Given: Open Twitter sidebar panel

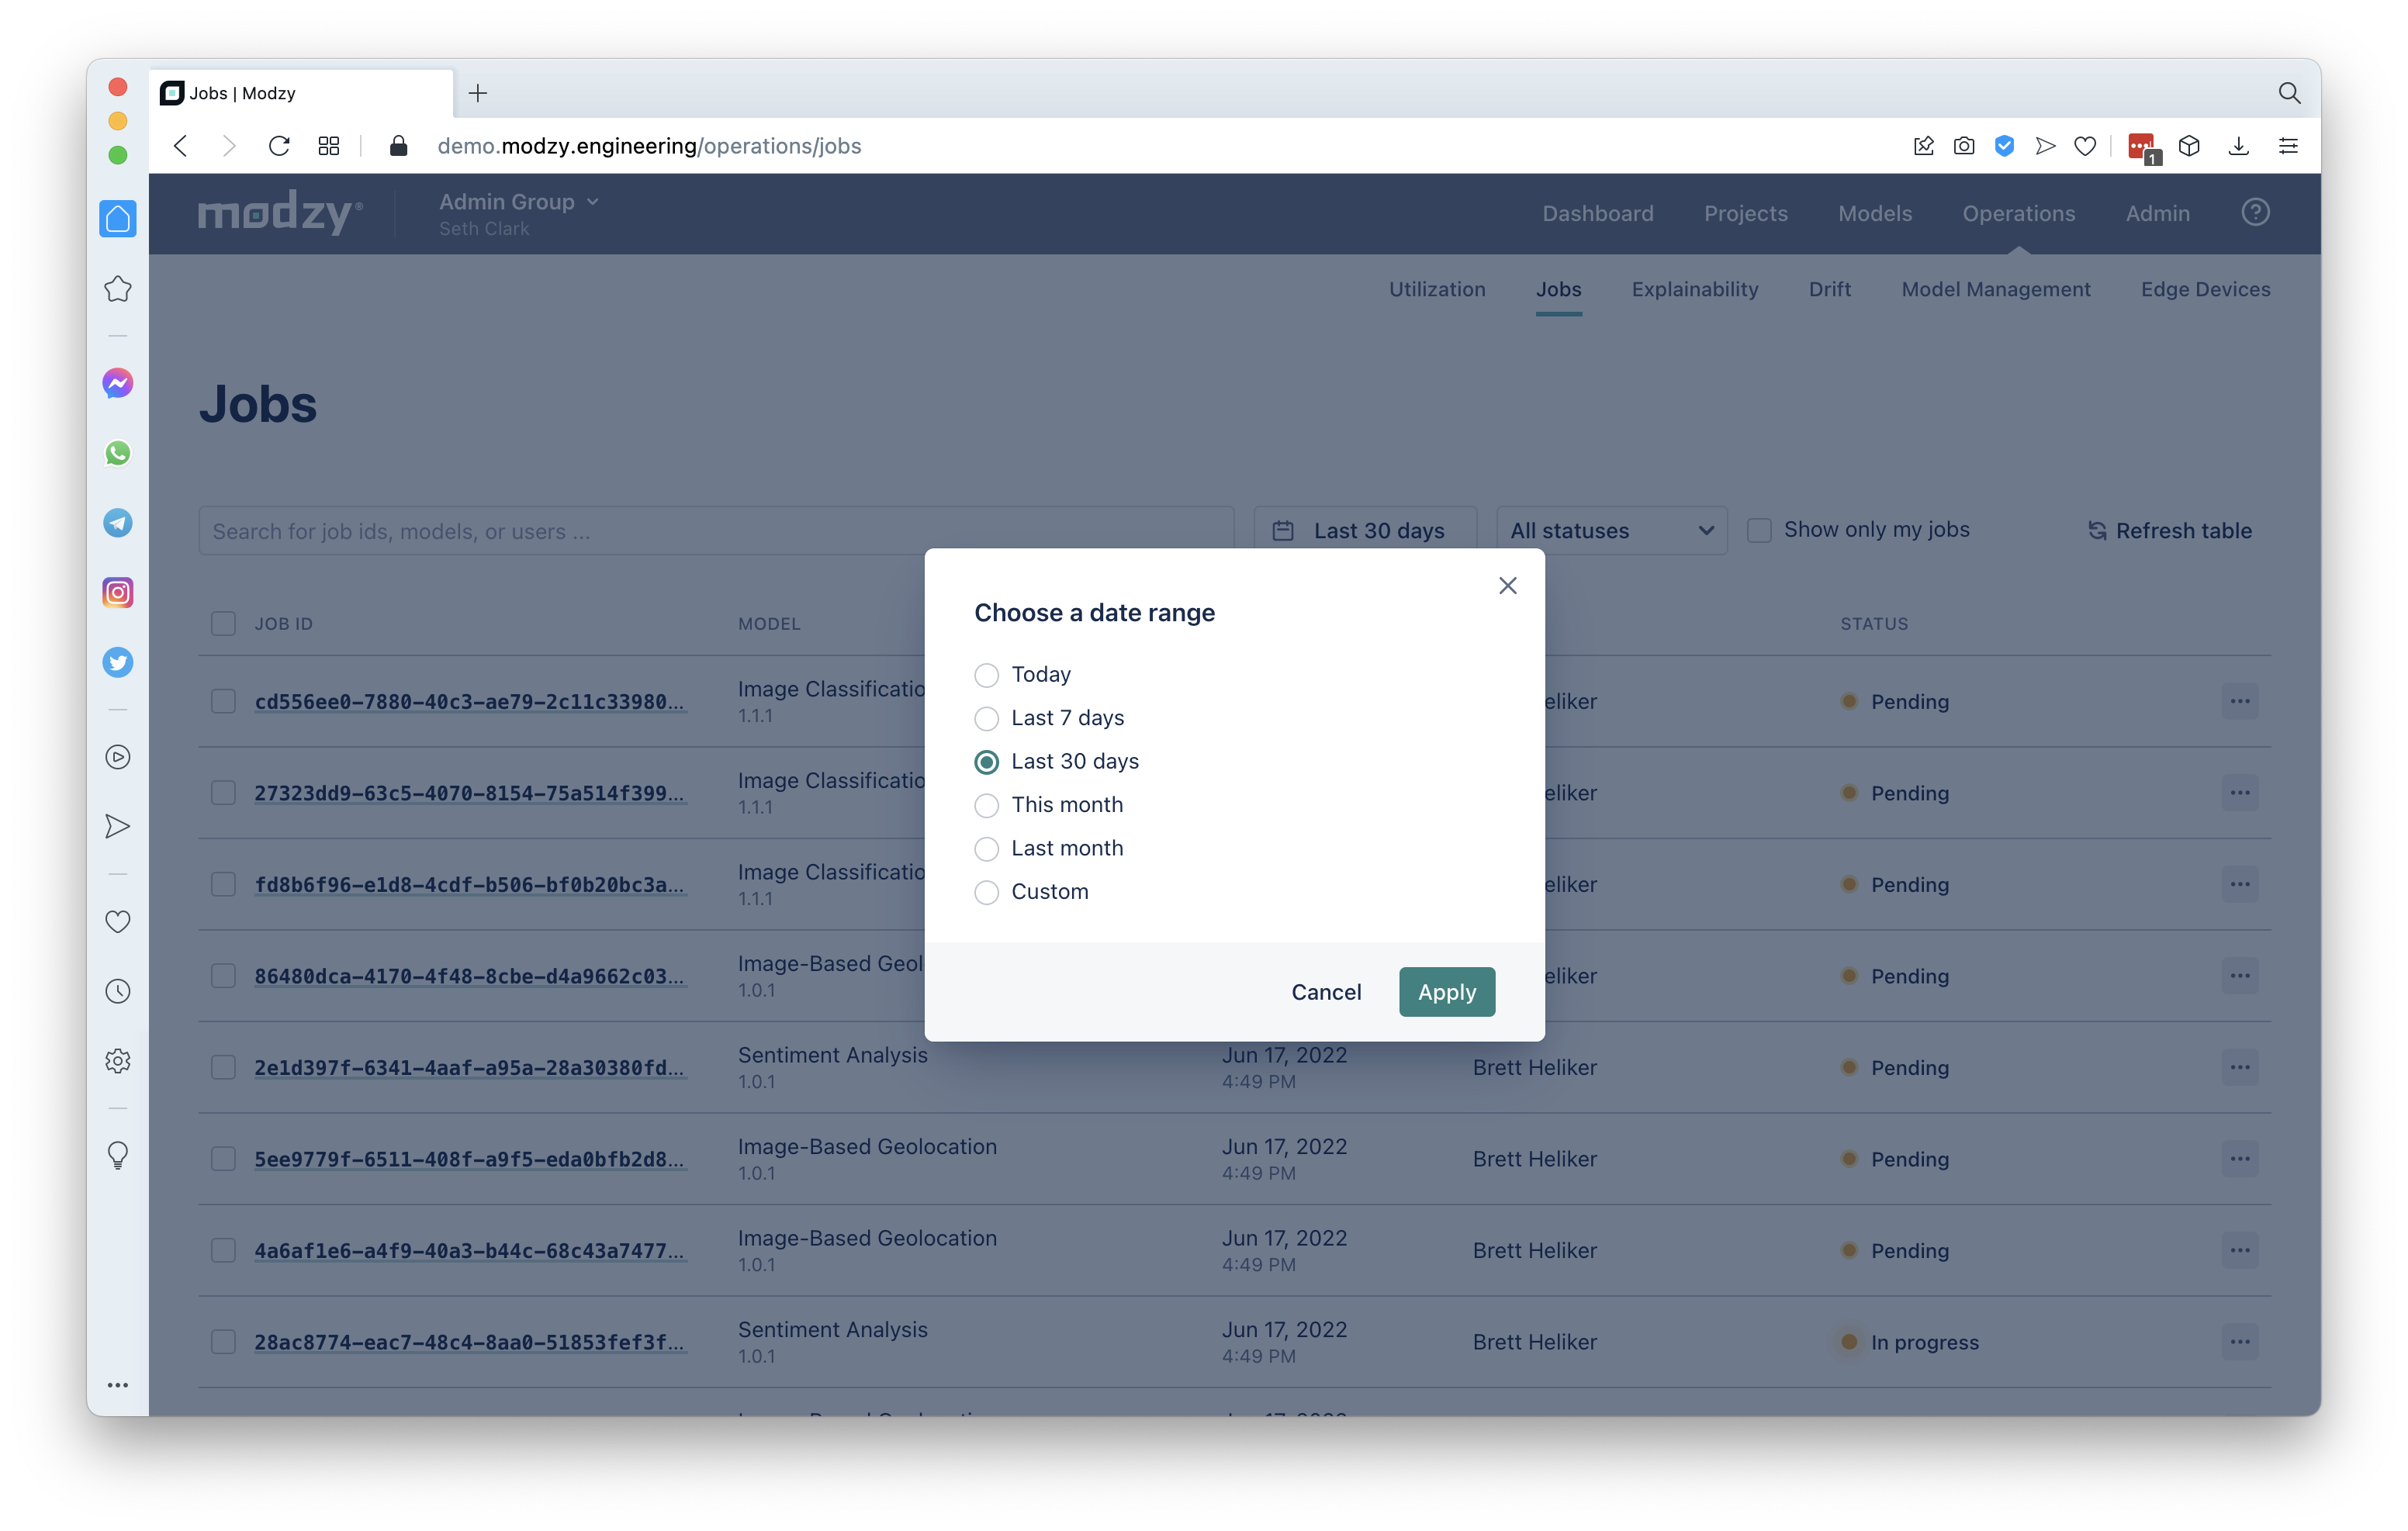Looking at the screenshot, I should [118, 662].
